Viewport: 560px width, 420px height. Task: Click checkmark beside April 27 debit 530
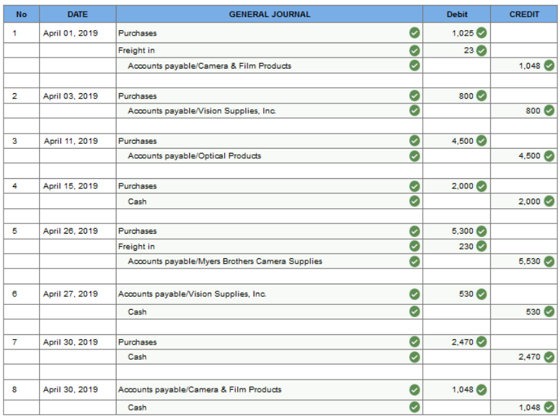point(481,294)
